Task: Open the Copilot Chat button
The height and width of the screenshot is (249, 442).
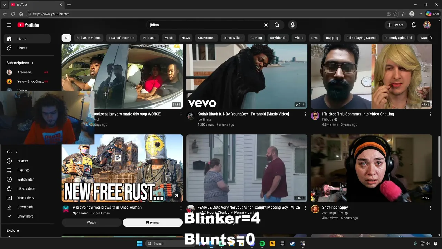Action: (433, 14)
